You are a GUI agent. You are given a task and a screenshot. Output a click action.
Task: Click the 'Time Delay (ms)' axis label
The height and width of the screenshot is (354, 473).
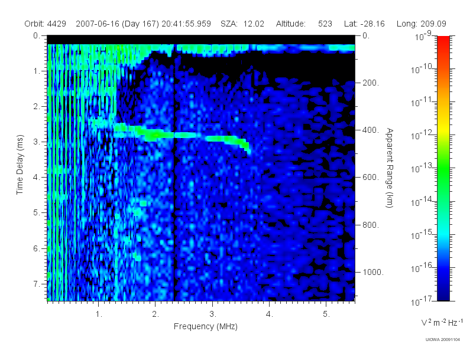point(20,165)
